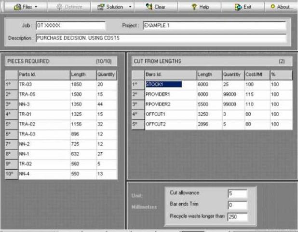The width and height of the screenshot is (298, 232).
Task: Select the RPOVIDER2 bar cell
Action: (171, 104)
